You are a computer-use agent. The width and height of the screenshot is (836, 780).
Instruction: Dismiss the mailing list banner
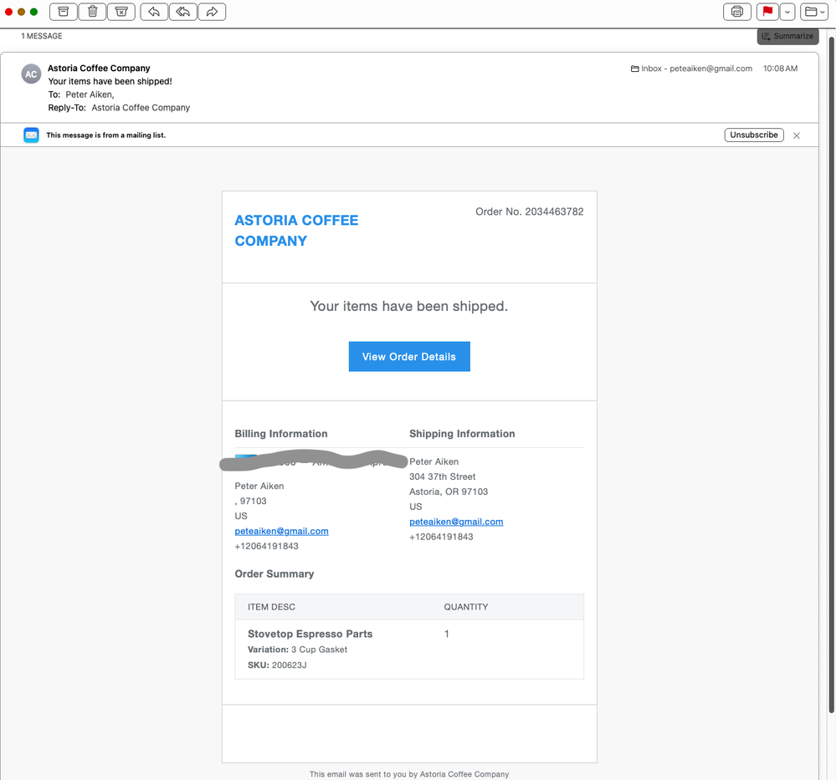coord(796,136)
